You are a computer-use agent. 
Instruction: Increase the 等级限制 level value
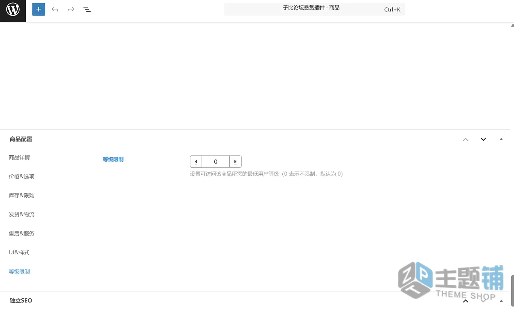[235, 162]
